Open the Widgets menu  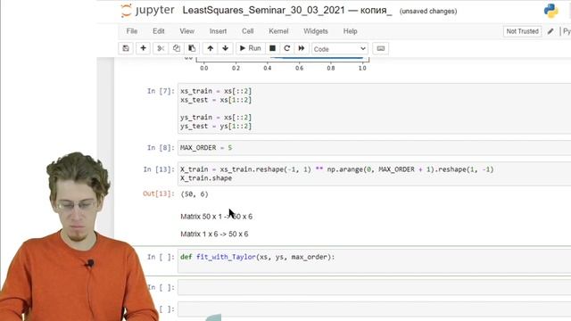[x=316, y=31]
